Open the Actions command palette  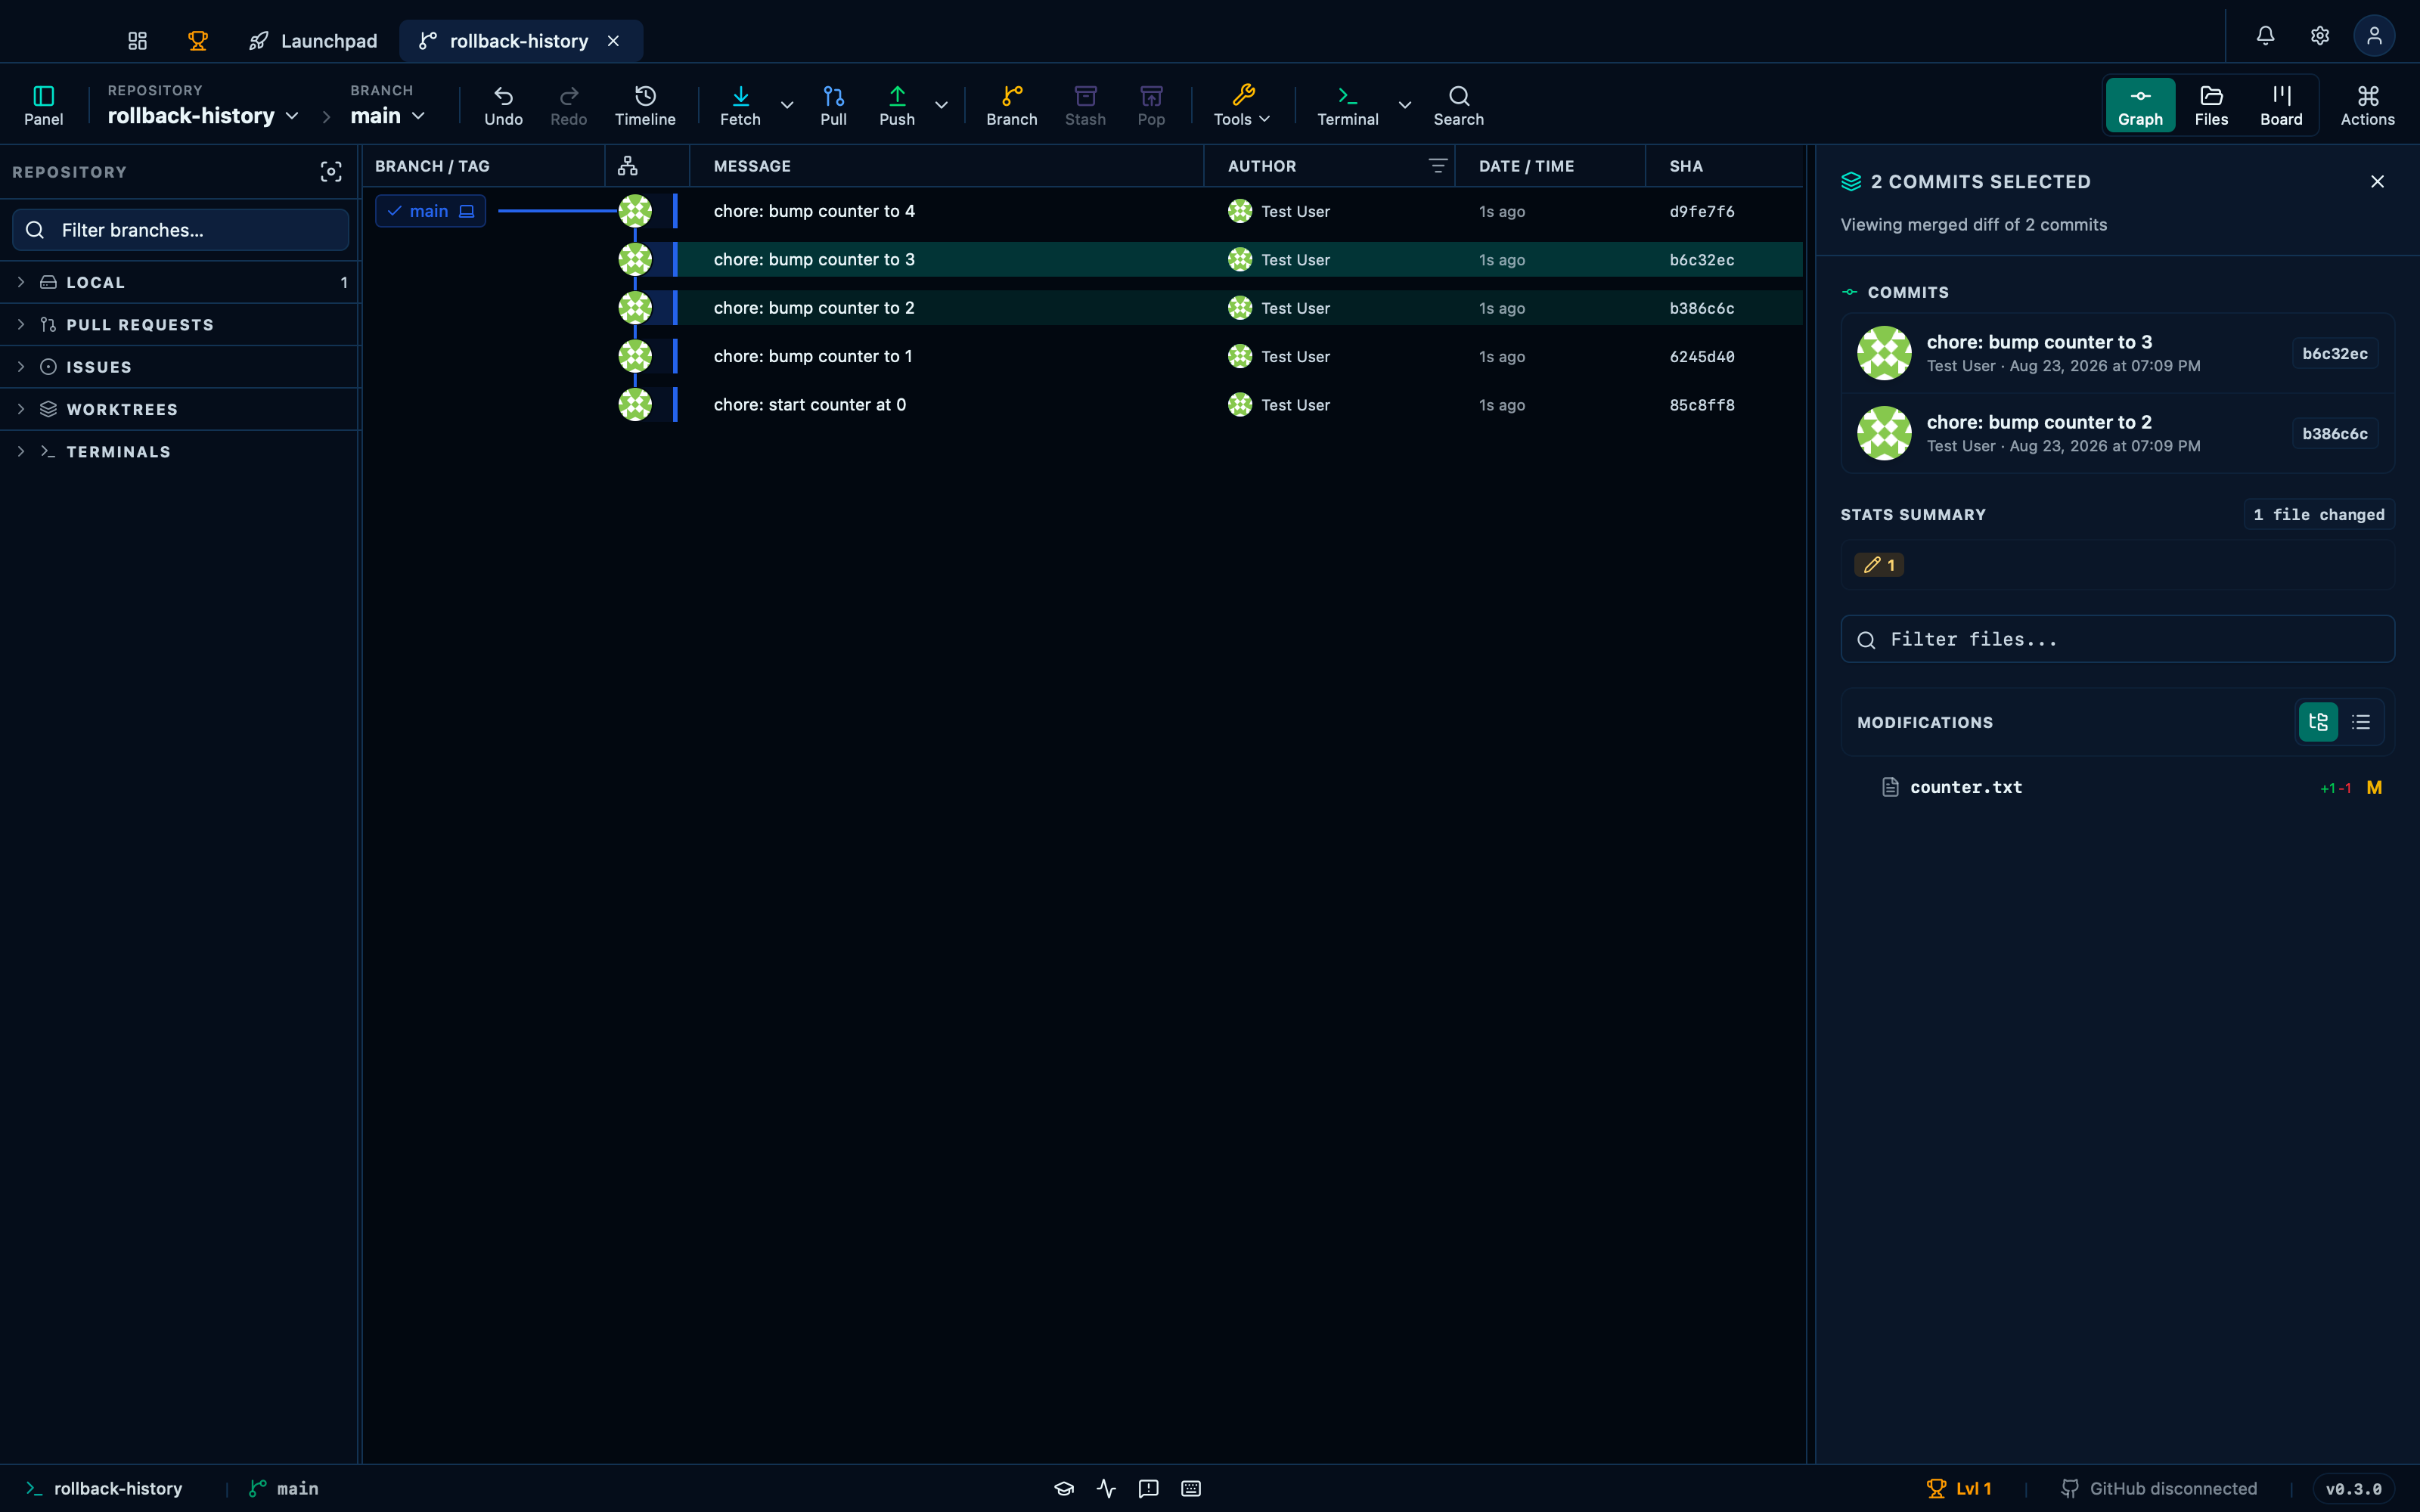coord(2367,105)
